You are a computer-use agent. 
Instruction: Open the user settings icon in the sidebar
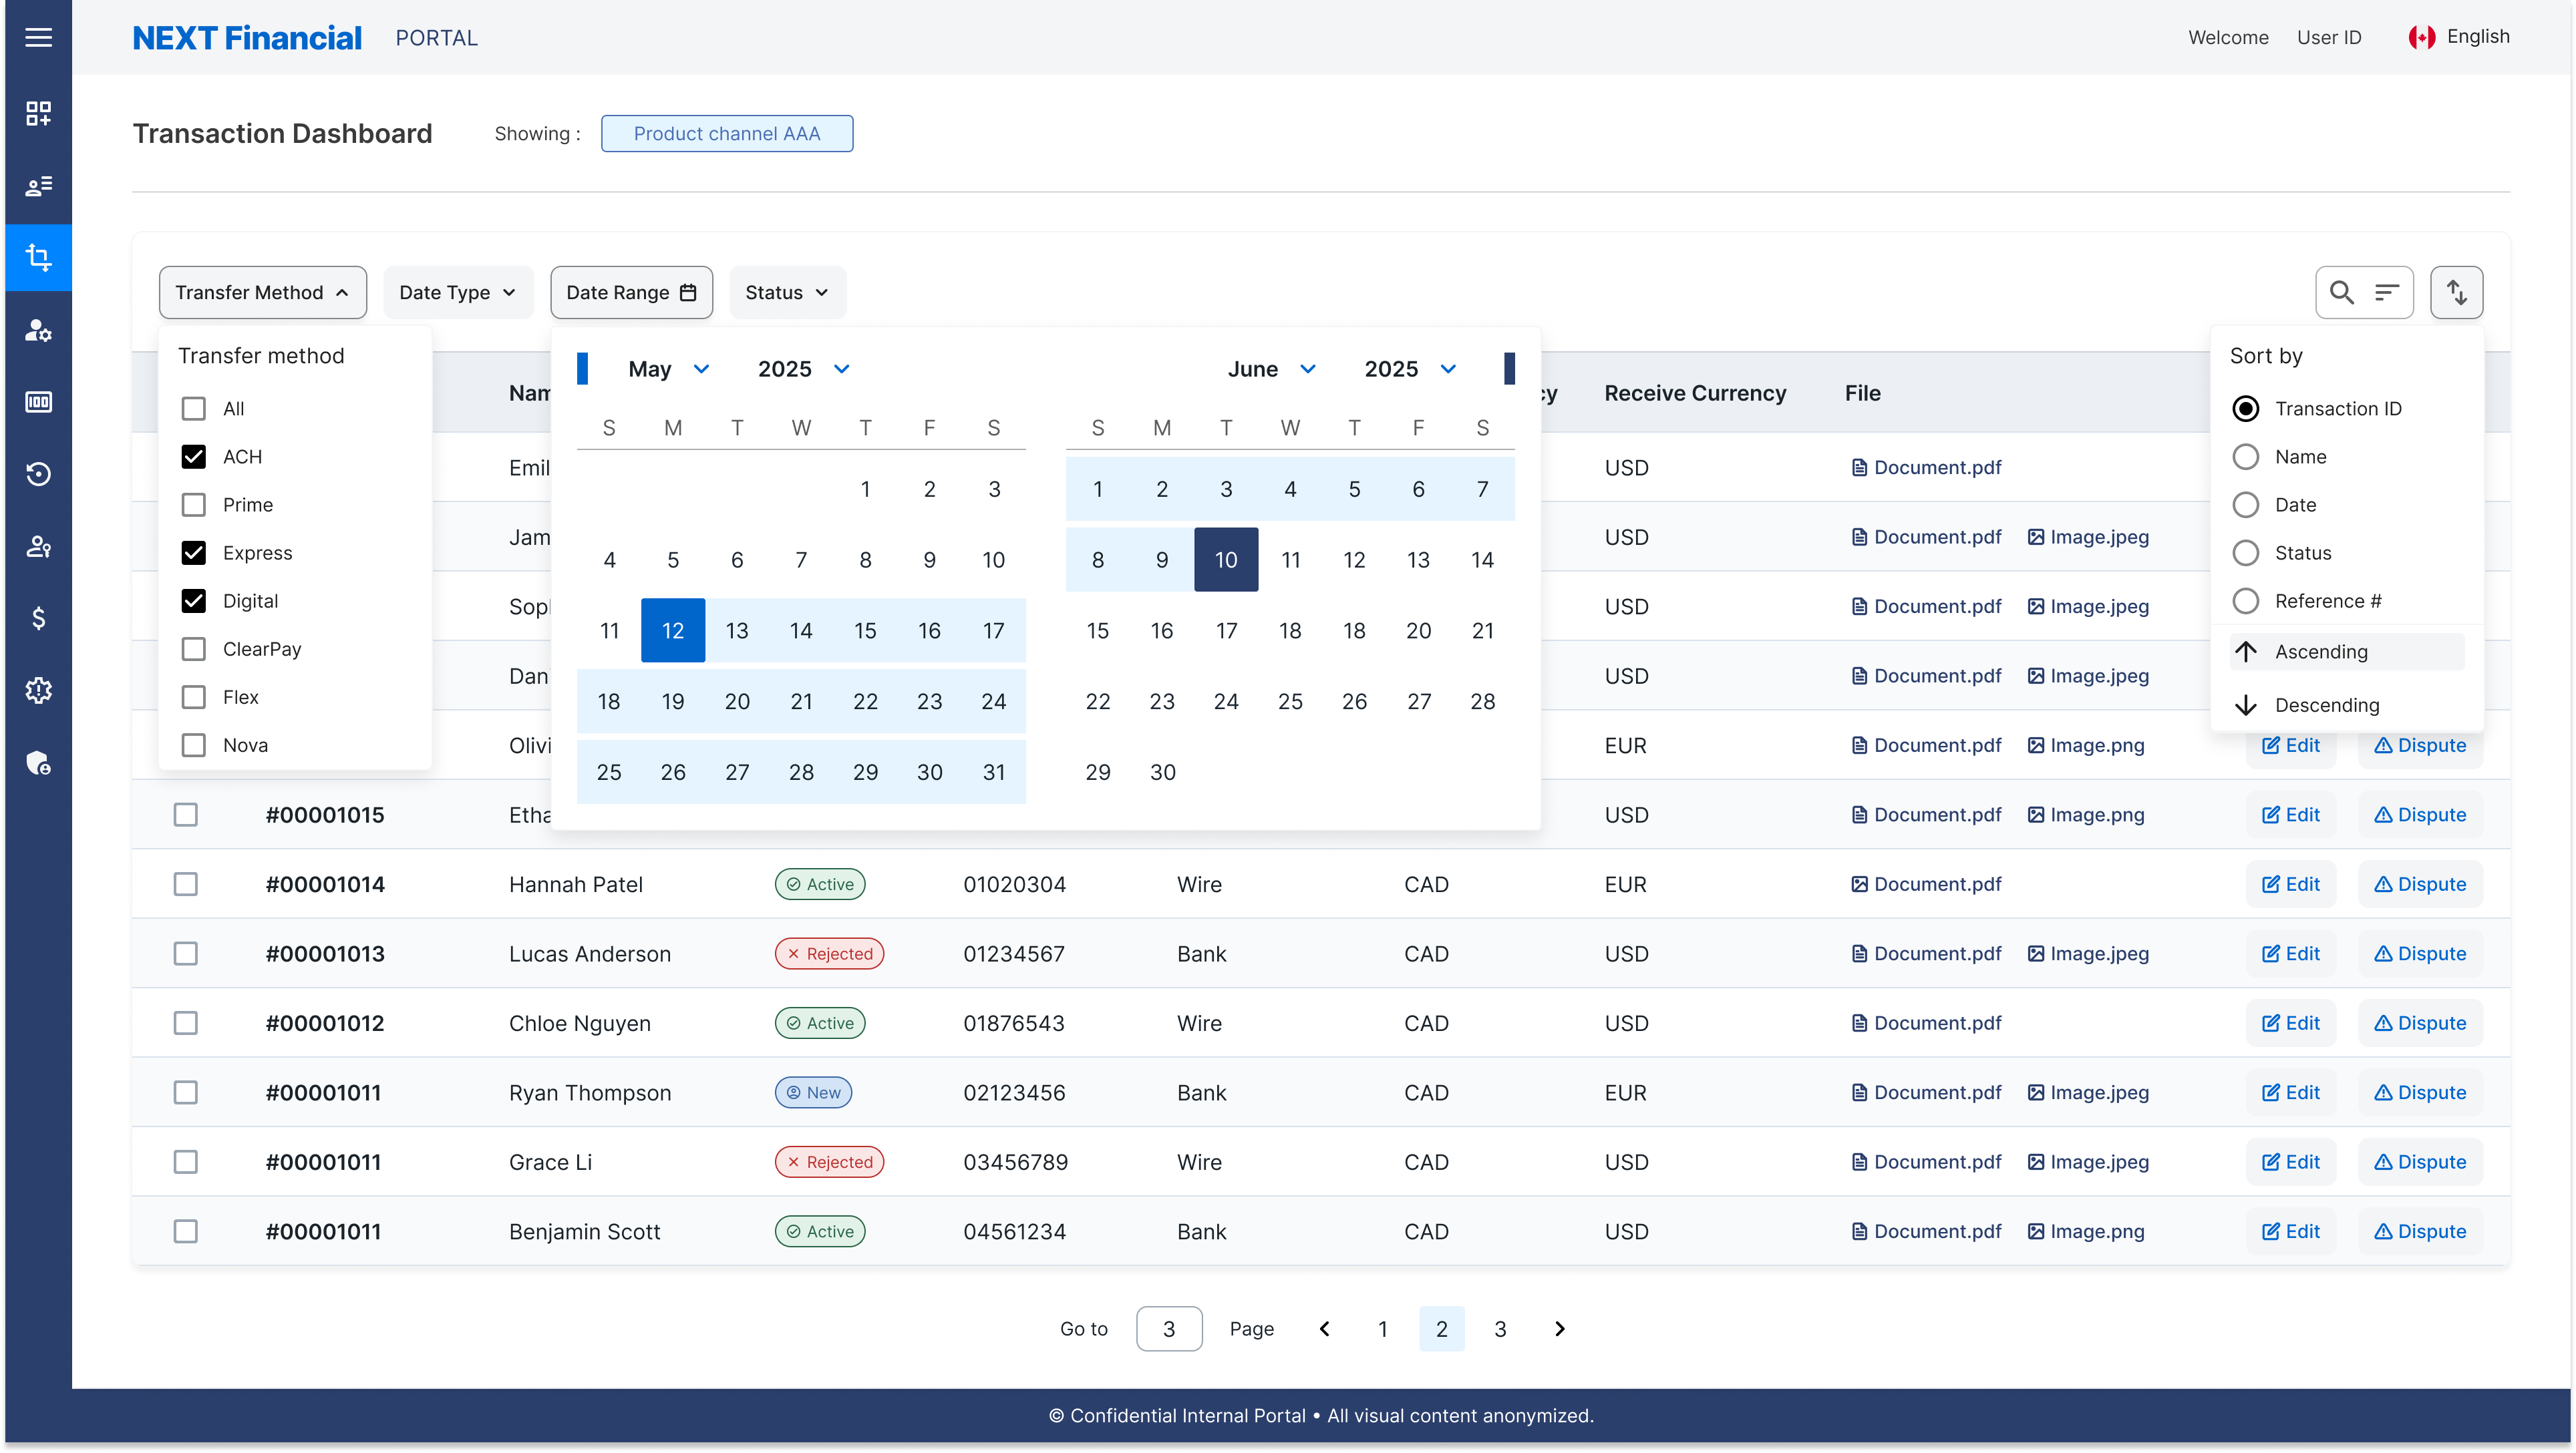(38, 331)
